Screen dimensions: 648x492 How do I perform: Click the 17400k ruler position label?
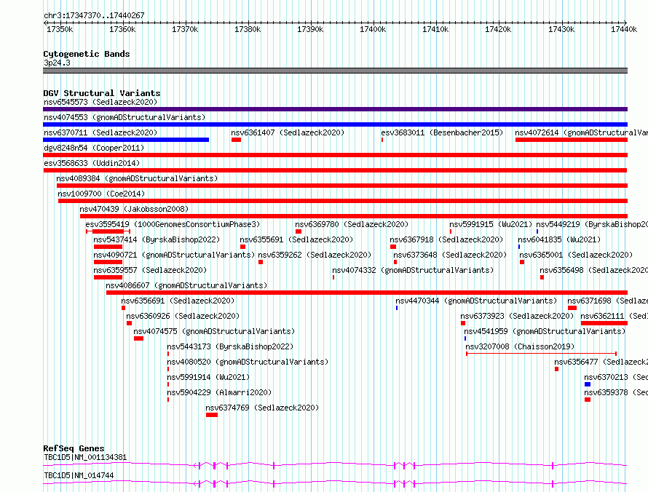pyautogui.click(x=373, y=29)
